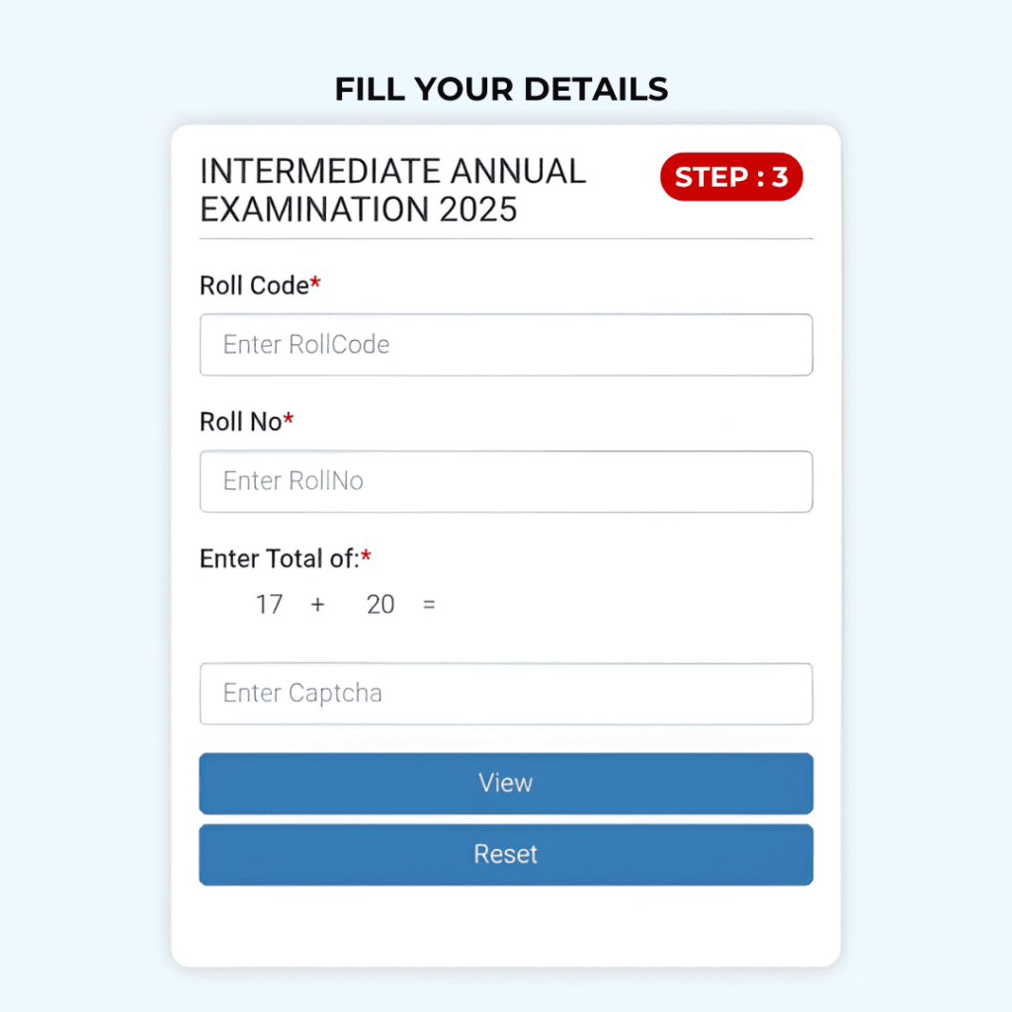Click the red asterisk beside Roll No
The width and height of the screenshot is (1012, 1012).
click(x=288, y=419)
